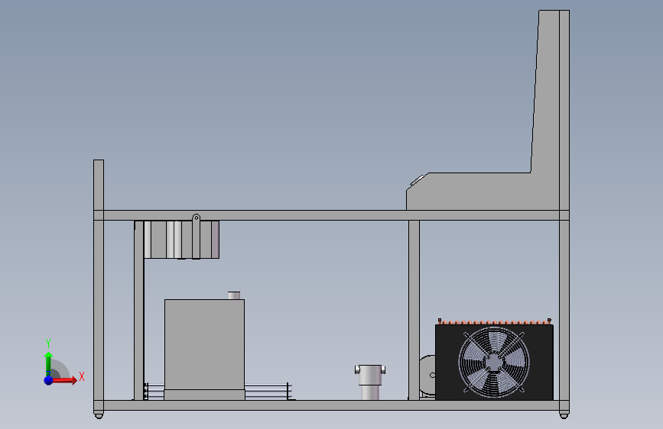
Task: Select the condenser fan with circular grille
Action: pos(494,363)
